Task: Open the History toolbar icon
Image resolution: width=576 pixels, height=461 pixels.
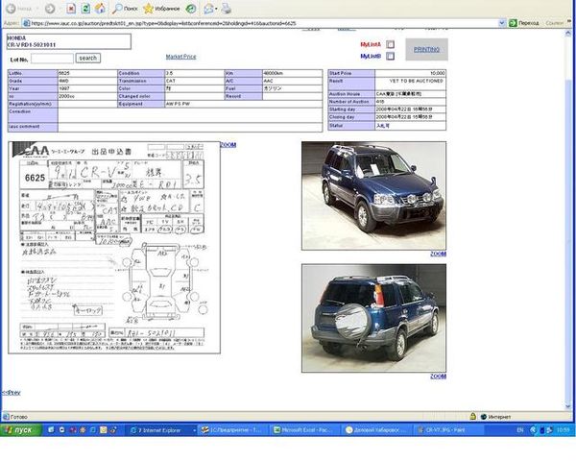Action: (x=191, y=9)
